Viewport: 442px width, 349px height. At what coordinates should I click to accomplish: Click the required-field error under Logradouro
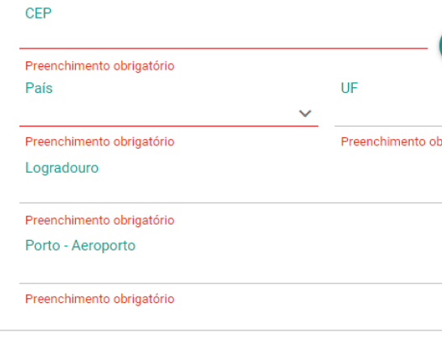click(x=100, y=221)
